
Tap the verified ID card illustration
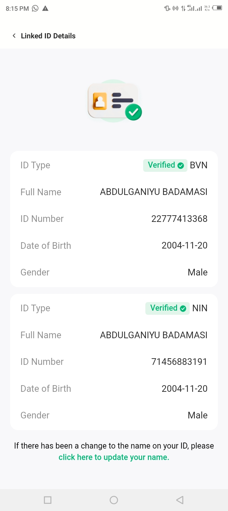114,101
